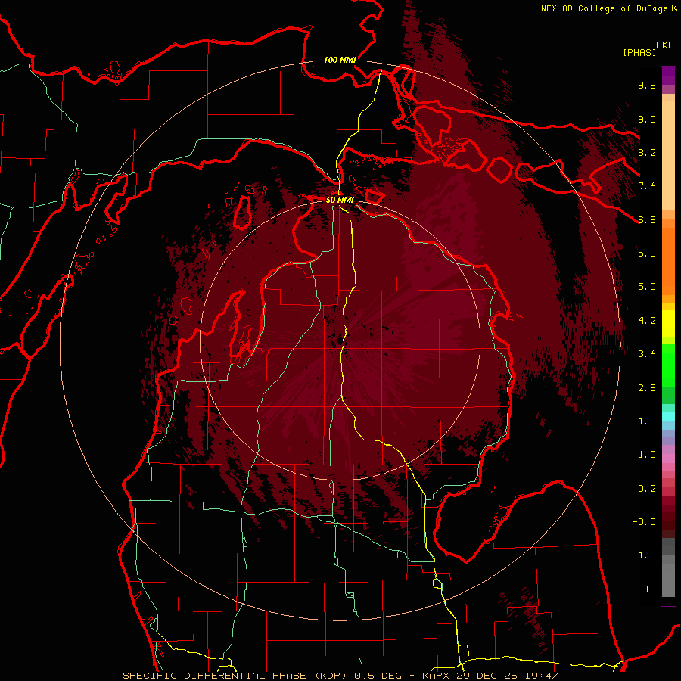Click the 5.8 value on color scale
Screen dimensions: 681x681
point(647,253)
